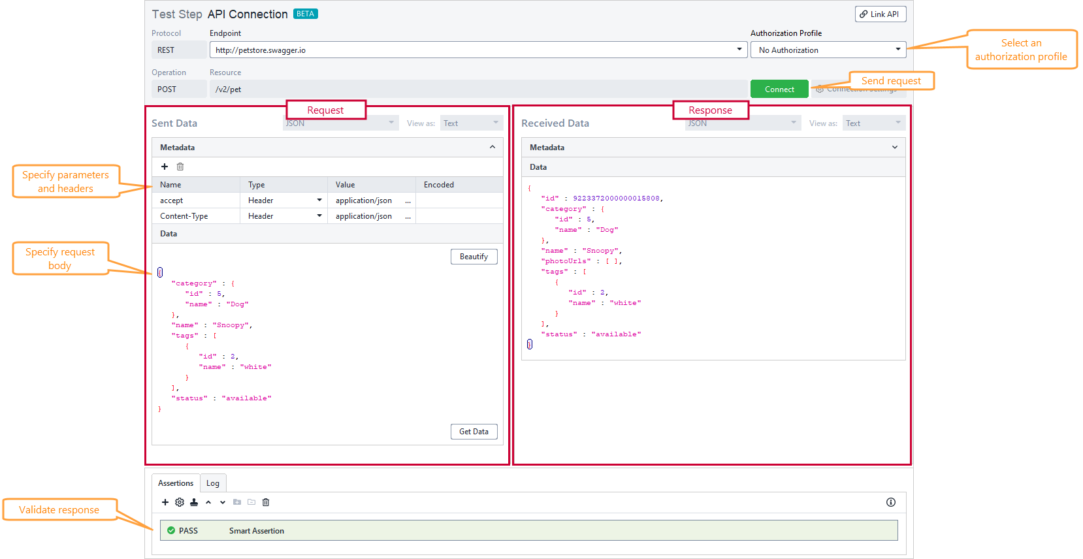Open assertion settings gear icon
This screenshot has height=559, width=1083.
pos(180,502)
